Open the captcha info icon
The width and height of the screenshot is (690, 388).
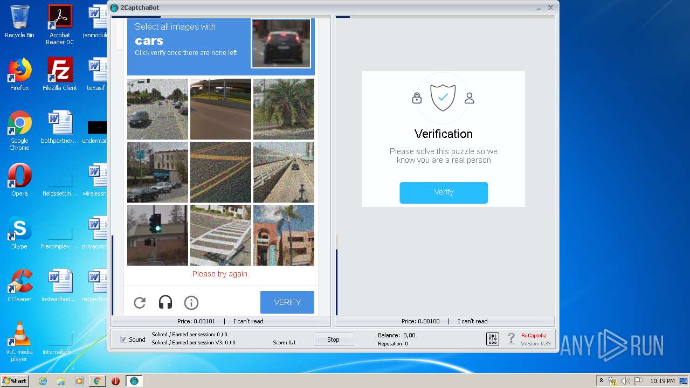[191, 303]
